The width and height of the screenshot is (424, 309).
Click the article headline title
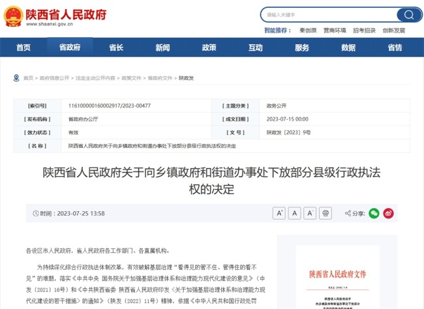[x=211, y=181]
